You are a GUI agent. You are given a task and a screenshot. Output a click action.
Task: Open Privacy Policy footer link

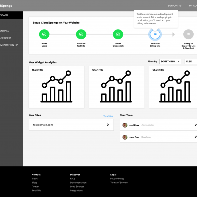tap(117, 179)
